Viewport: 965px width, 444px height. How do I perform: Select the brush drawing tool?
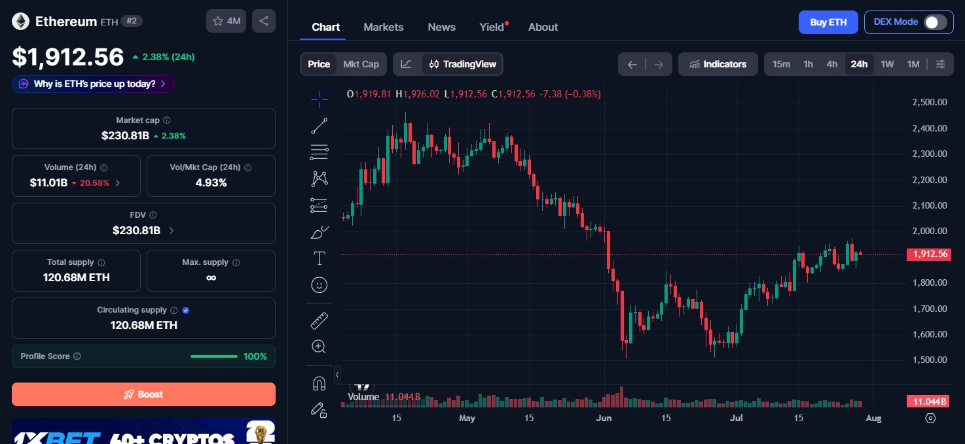point(319,232)
